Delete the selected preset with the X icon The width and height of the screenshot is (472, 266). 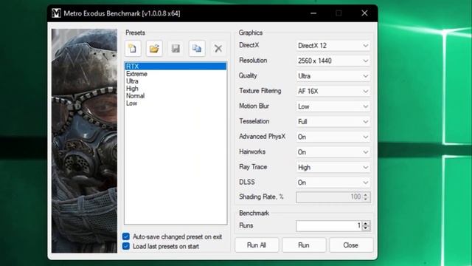click(218, 49)
